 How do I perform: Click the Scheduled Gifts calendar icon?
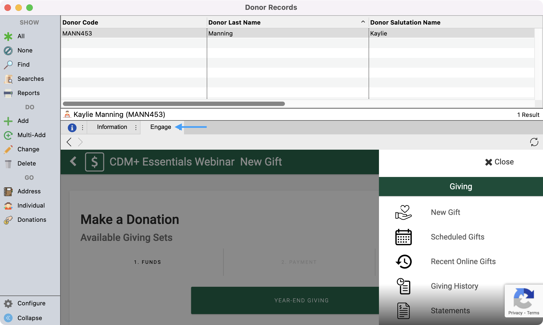403,237
